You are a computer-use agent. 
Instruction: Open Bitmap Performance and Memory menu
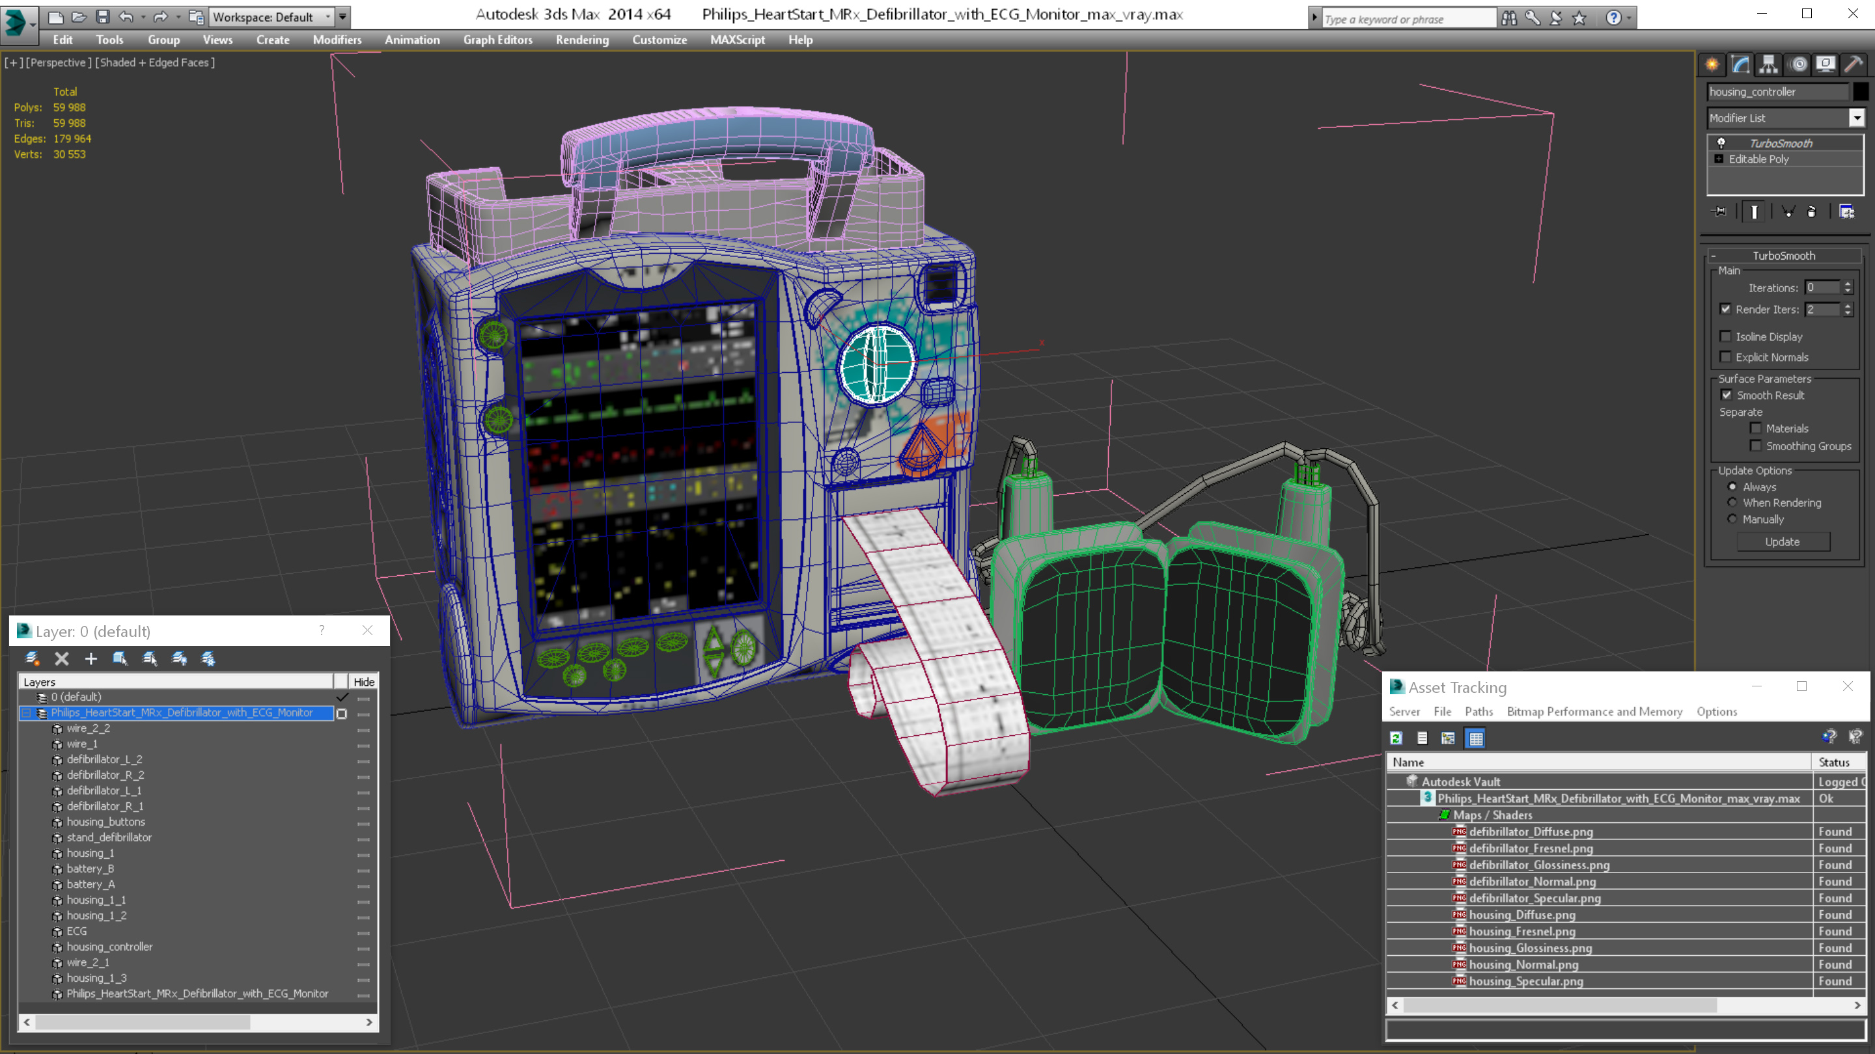[1595, 711]
